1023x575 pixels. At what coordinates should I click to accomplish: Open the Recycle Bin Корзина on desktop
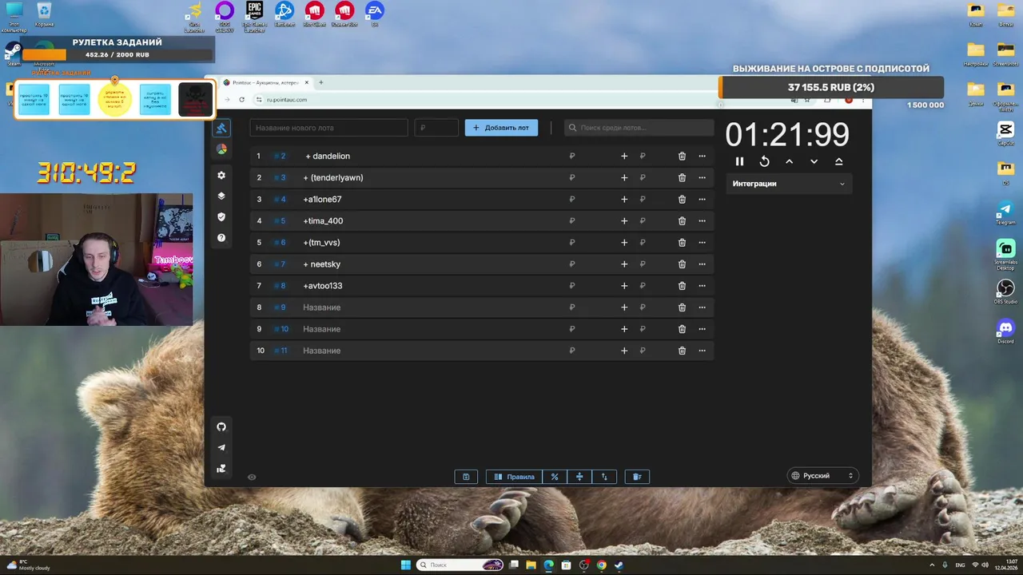(44, 14)
